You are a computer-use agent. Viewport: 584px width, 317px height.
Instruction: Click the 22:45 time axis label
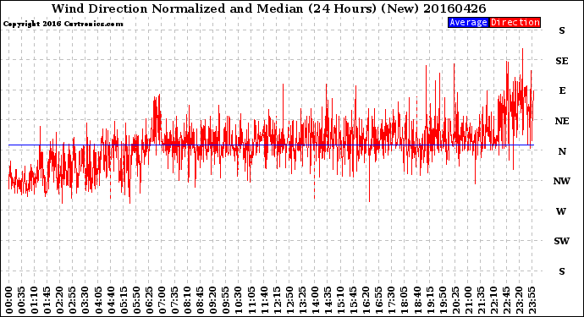(x=506, y=300)
